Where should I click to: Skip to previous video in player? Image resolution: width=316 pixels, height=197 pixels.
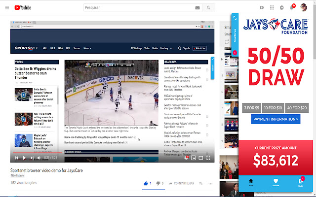pos(16,158)
